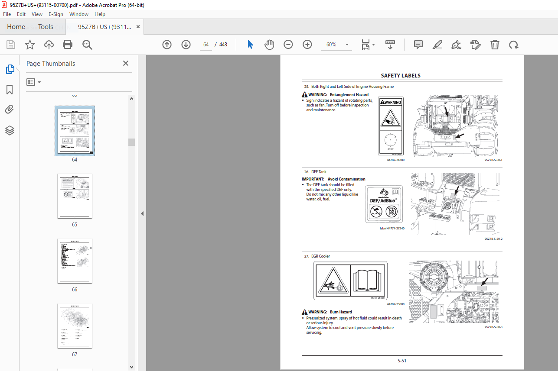Go to previous page arrow
The width and height of the screenshot is (558, 371).
coord(167,45)
